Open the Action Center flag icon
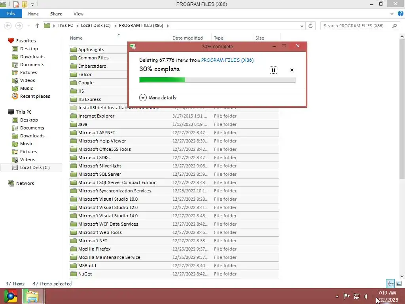The image size is (405, 304). click(x=346, y=296)
